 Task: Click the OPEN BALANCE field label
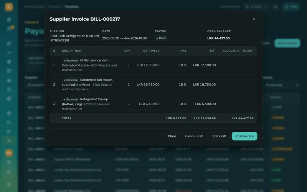point(219,31)
